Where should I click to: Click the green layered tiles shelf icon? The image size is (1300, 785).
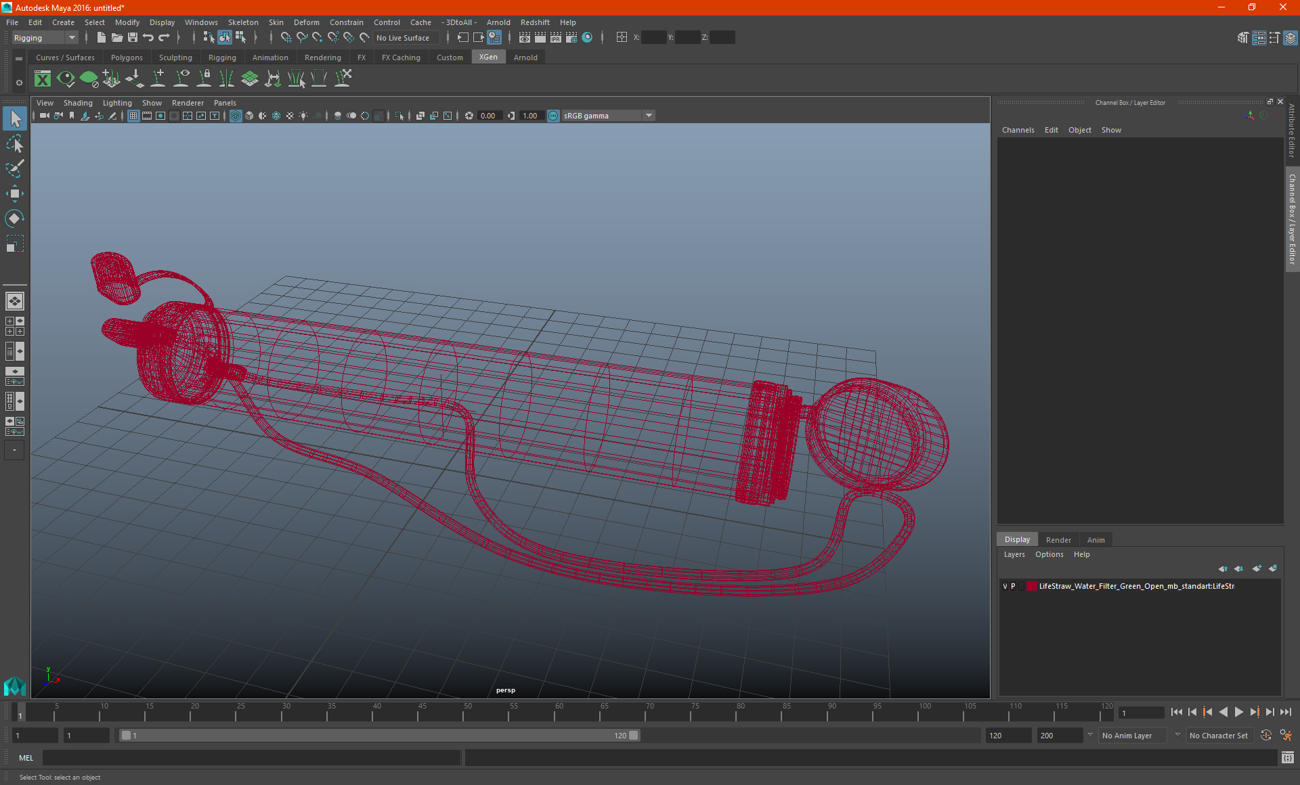tap(250, 79)
